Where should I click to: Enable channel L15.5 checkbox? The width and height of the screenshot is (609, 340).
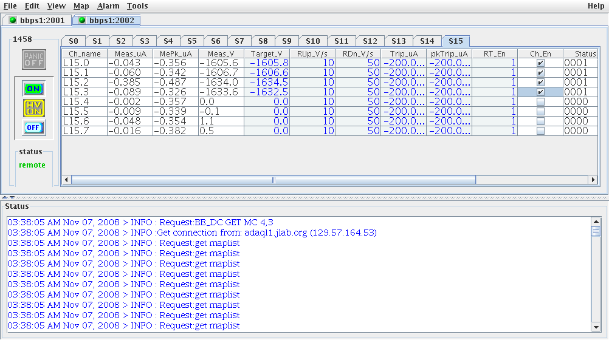(x=540, y=111)
